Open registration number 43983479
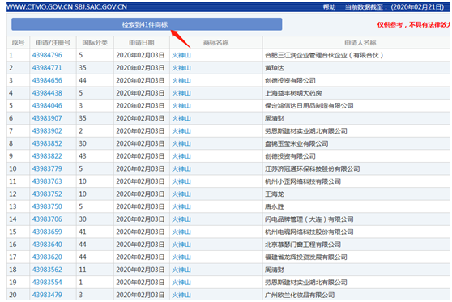 47,295
